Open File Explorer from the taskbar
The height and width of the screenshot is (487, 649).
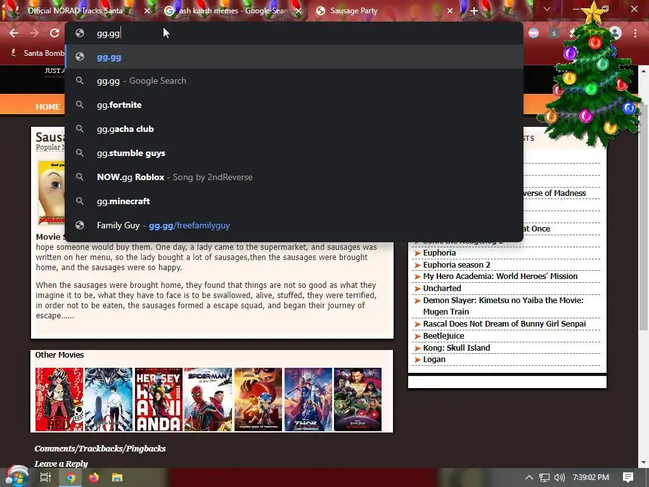pyautogui.click(x=117, y=477)
